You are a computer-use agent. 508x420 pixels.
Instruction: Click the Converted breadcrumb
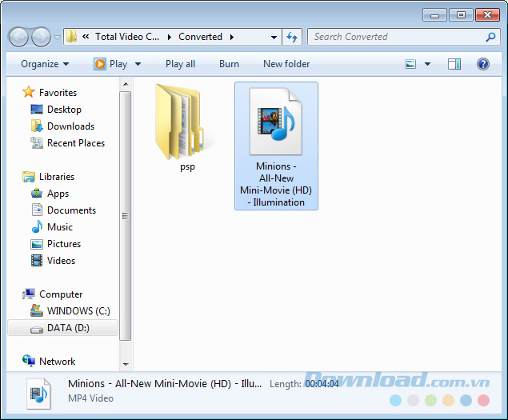pos(200,37)
